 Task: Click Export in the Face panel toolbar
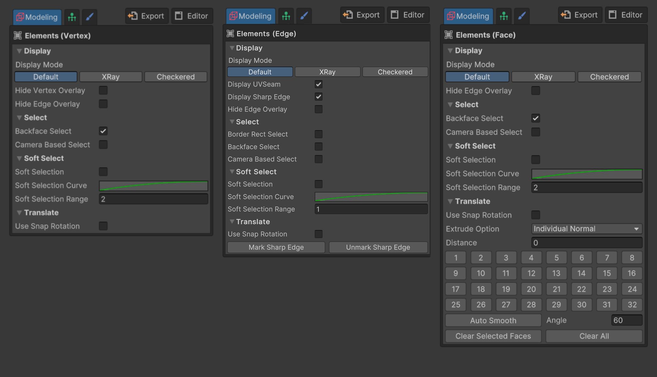(x=580, y=15)
